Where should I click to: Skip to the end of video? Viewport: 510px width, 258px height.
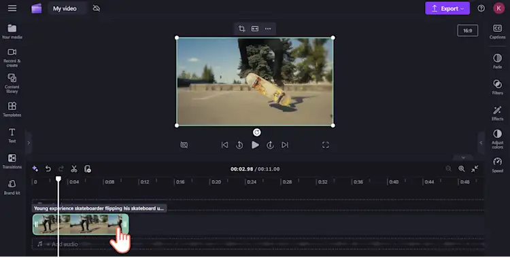pos(285,145)
